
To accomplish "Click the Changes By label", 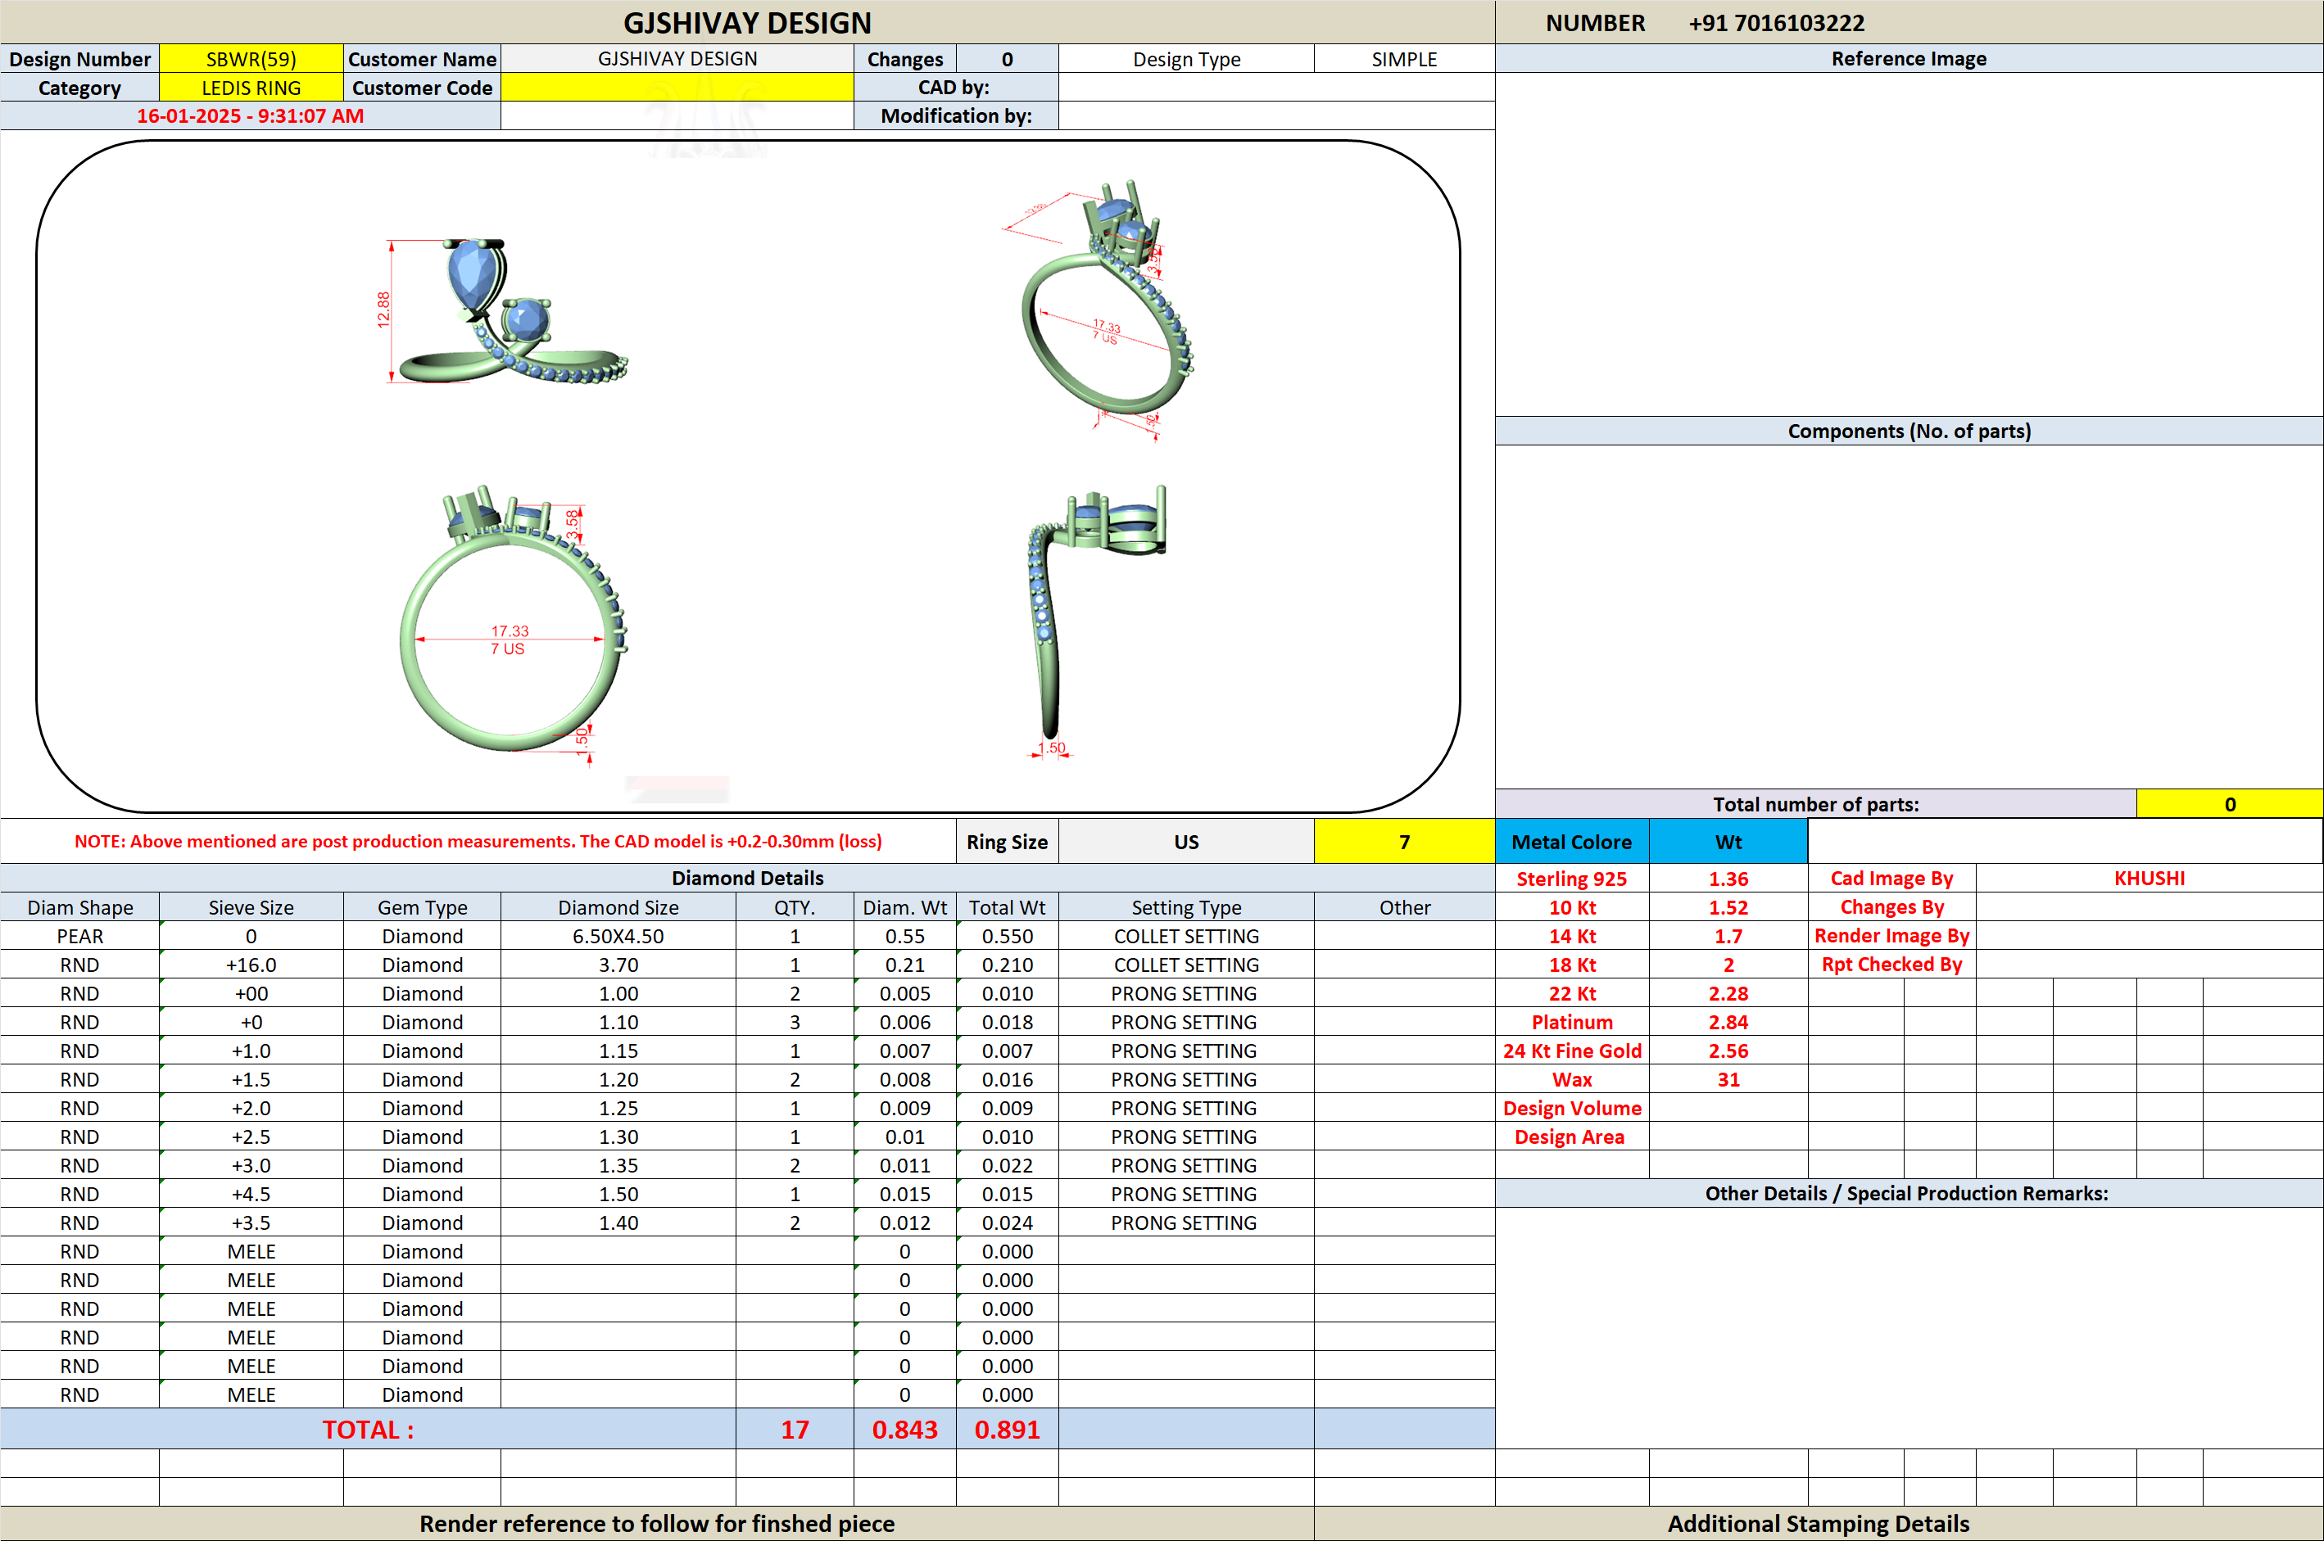I will tap(1891, 907).
